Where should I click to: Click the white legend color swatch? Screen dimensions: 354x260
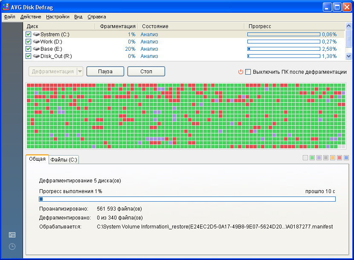tap(305, 158)
